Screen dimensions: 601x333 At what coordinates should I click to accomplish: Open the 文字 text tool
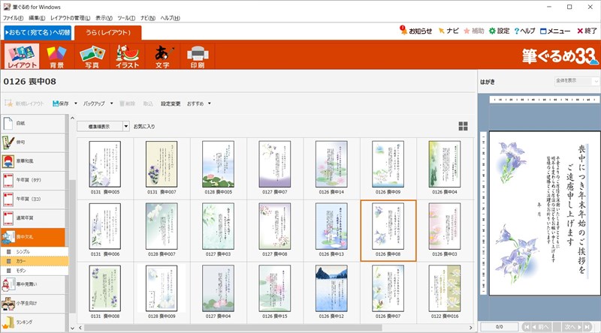162,56
